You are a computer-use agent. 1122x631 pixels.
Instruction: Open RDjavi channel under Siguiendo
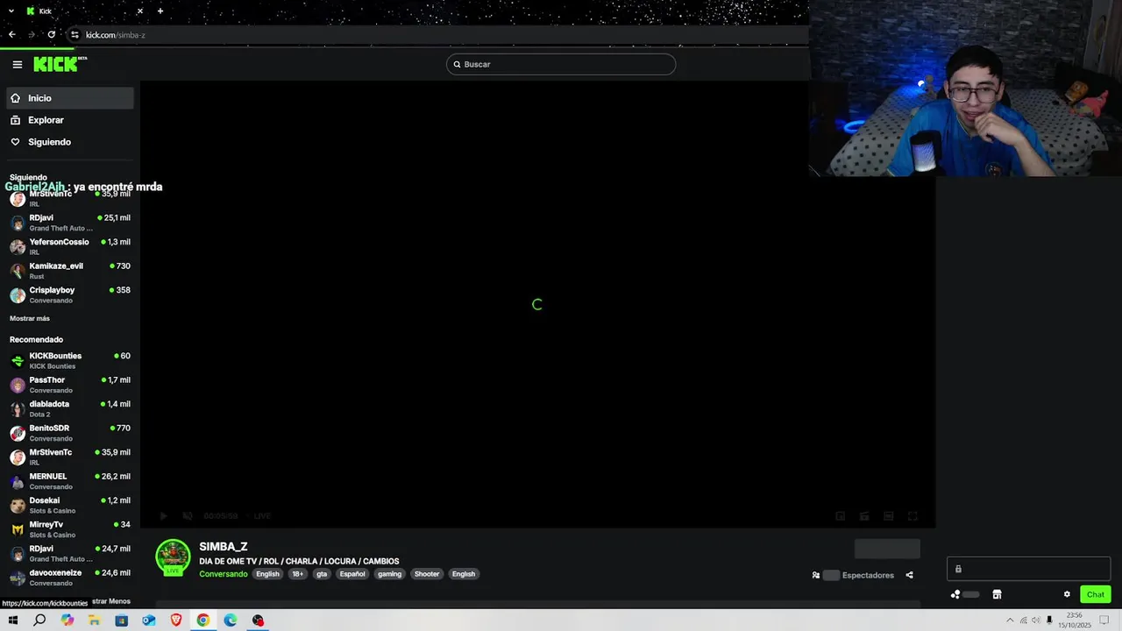point(70,223)
